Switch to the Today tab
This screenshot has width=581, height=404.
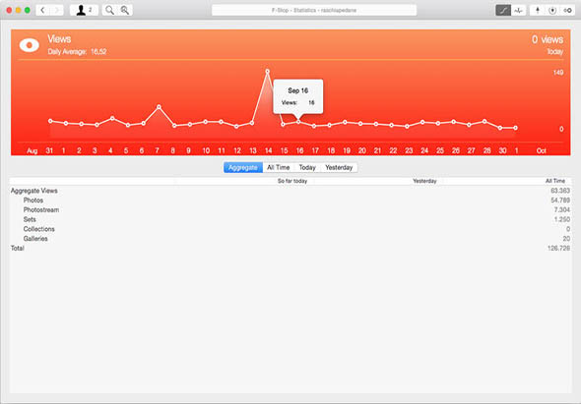307,167
